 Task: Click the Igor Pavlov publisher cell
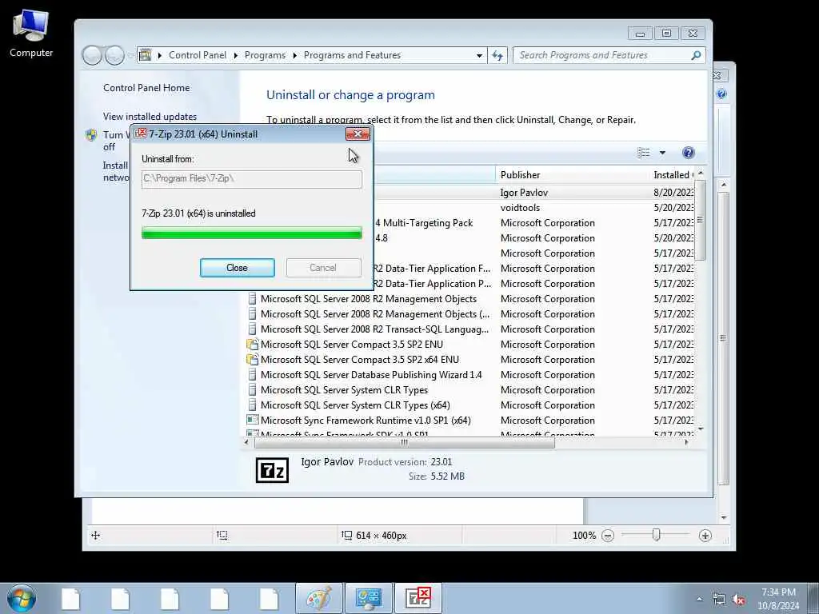[x=524, y=193]
